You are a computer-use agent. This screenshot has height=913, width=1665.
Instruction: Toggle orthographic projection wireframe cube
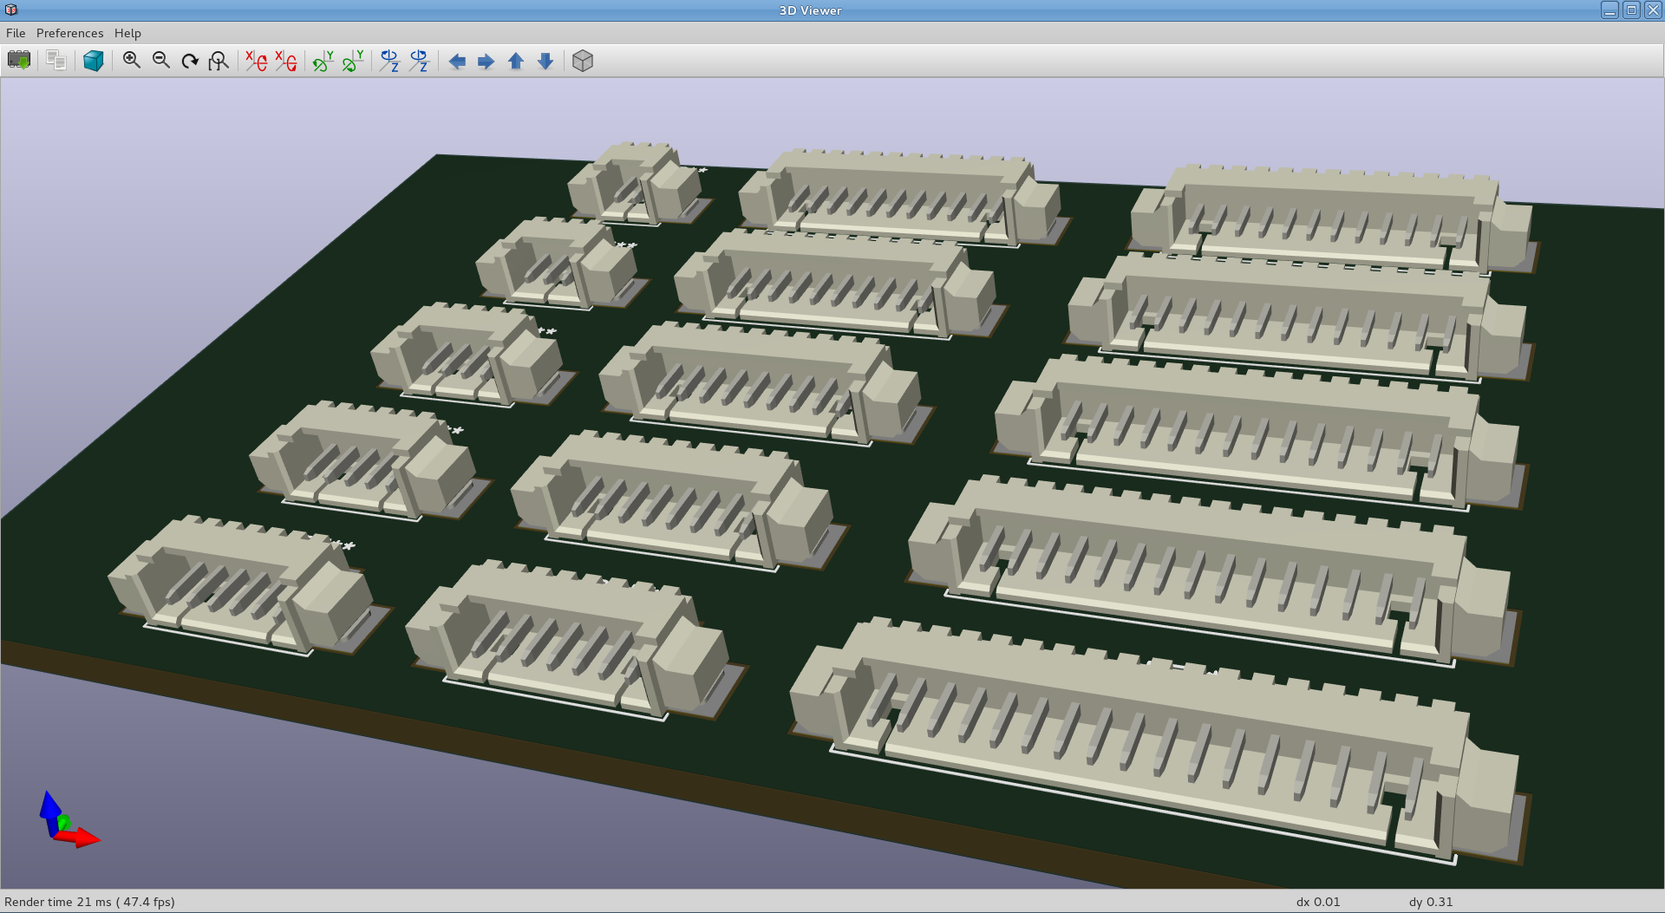(x=583, y=61)
